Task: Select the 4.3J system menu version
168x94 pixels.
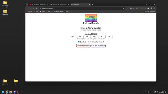Action: (92, 30)
